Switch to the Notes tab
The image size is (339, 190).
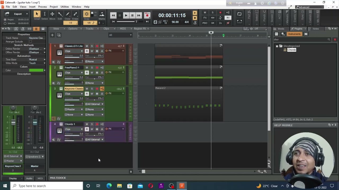point(315,29)
